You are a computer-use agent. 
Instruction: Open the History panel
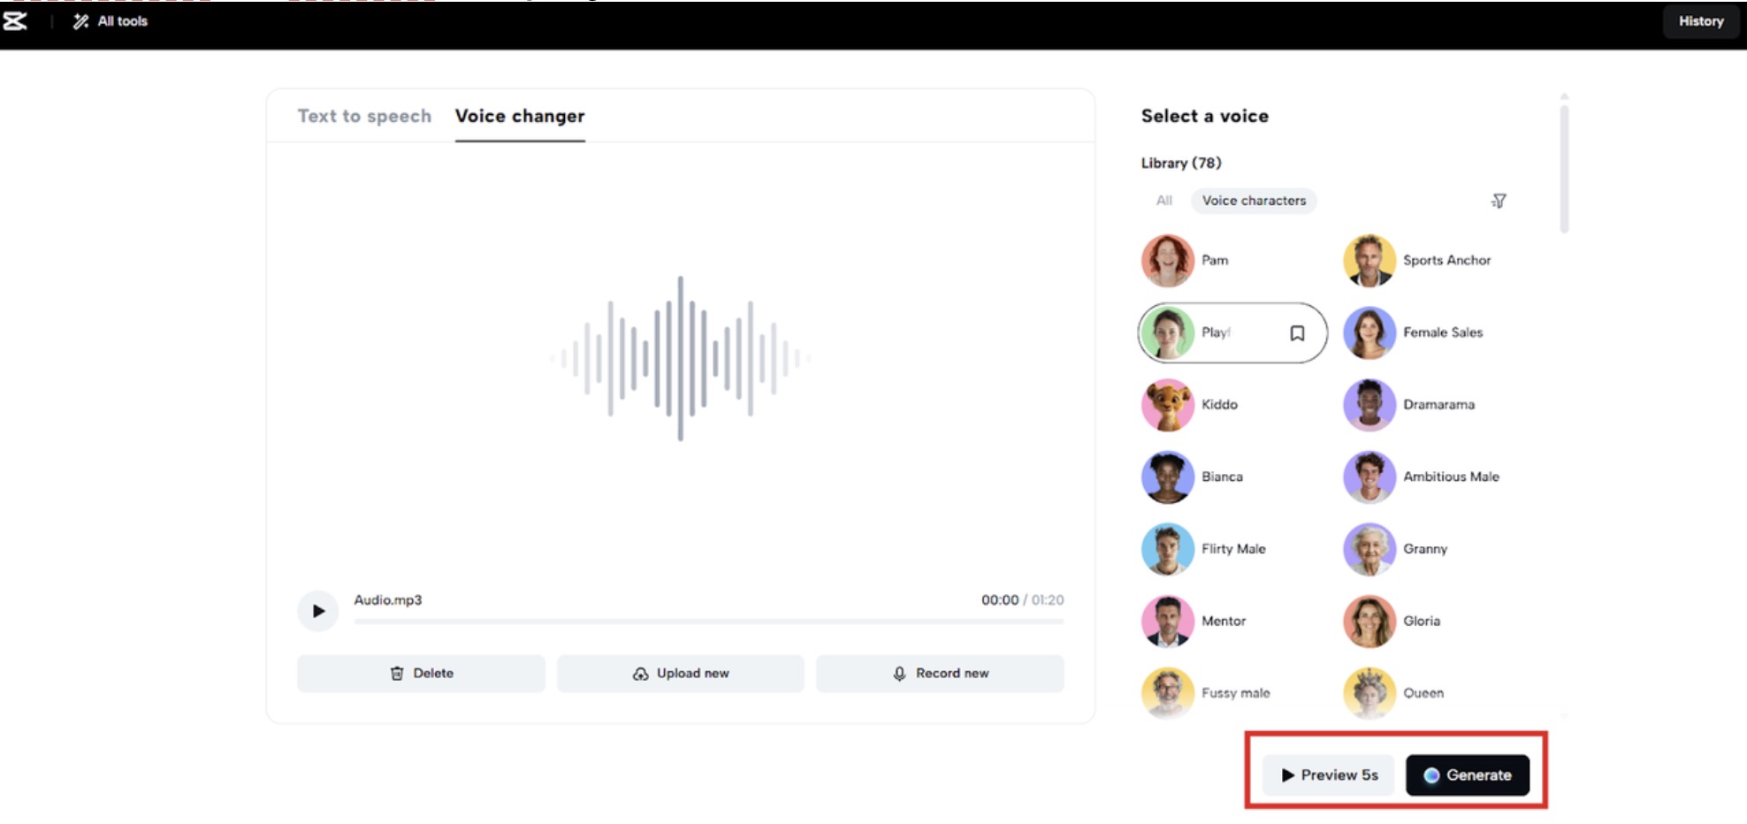(x=1700, y=21)
